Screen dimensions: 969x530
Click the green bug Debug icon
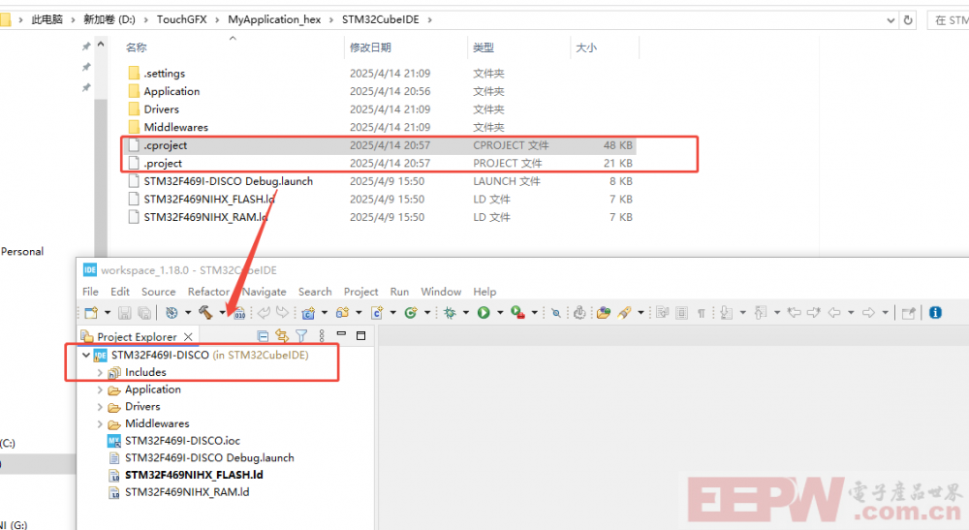[450, 313]
